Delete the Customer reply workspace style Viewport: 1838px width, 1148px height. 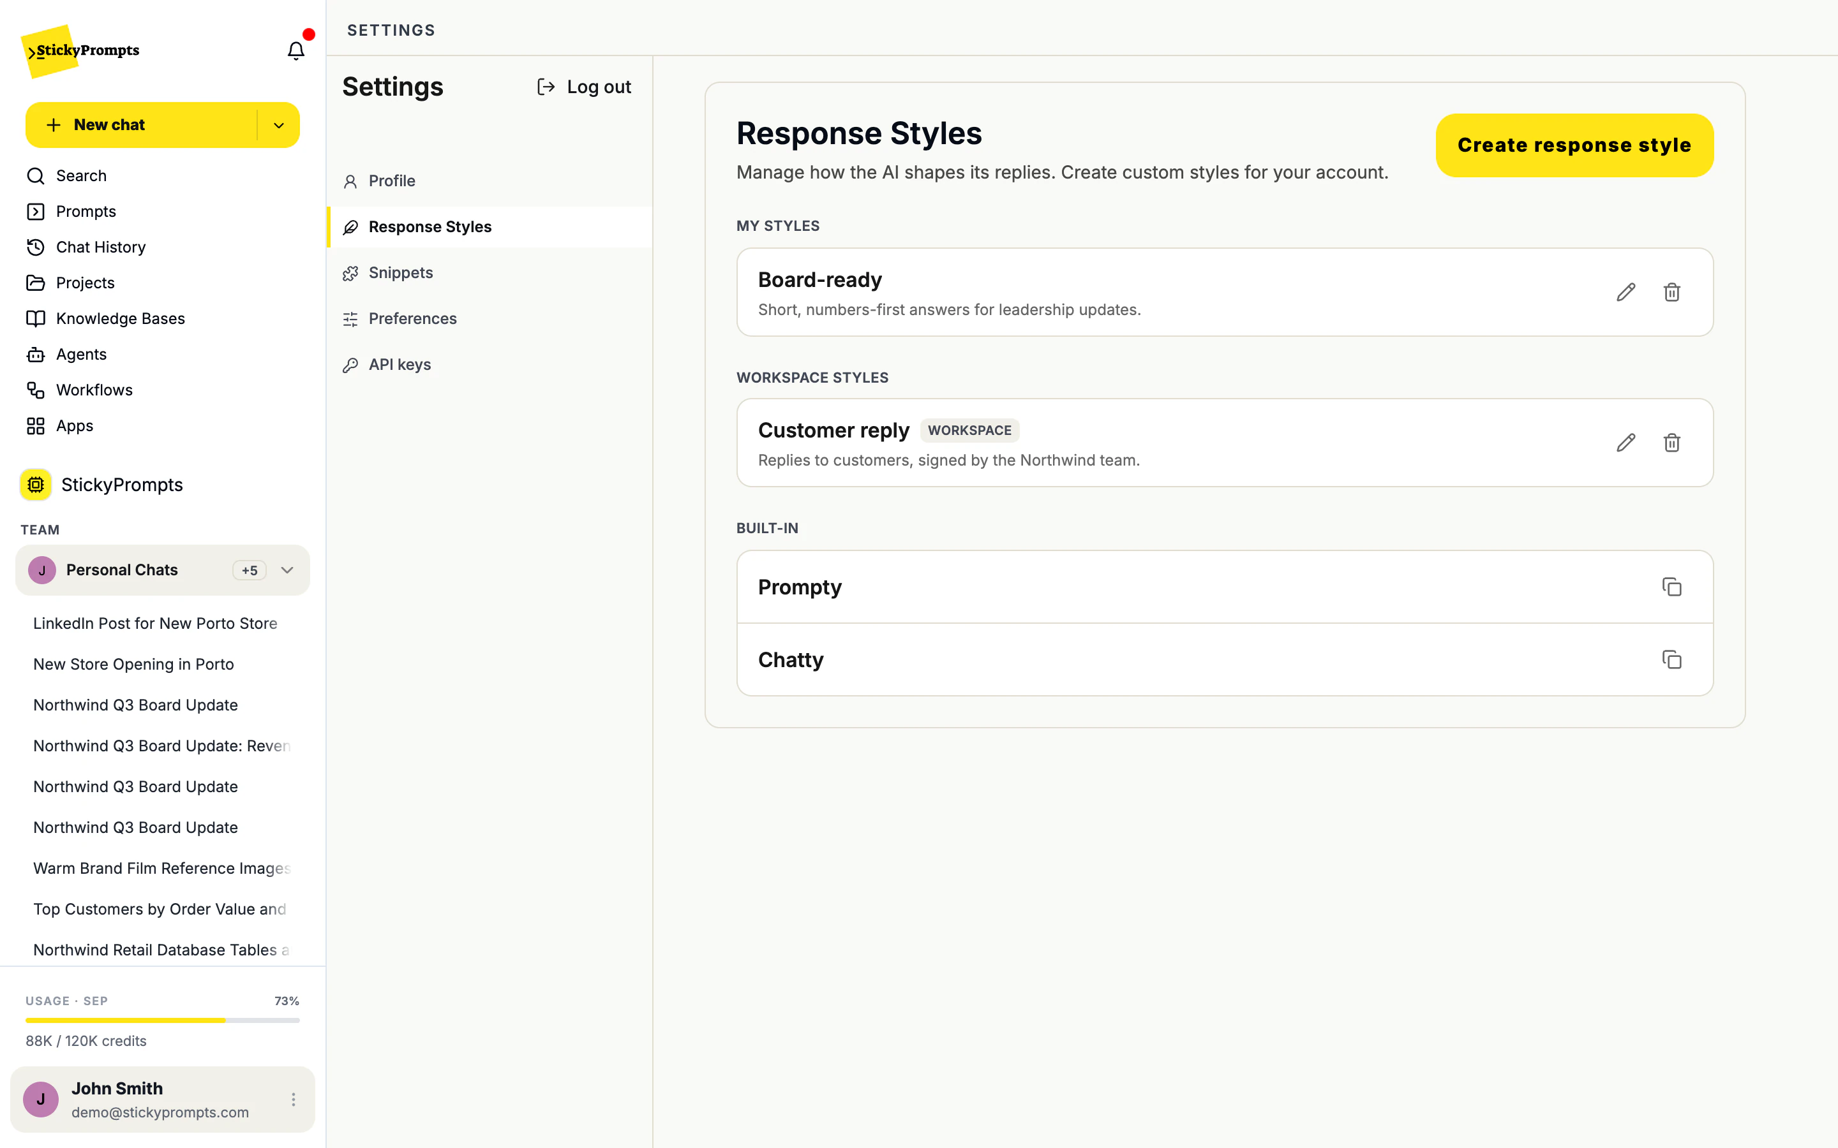pyautogui.click(x=1671, y=443)
